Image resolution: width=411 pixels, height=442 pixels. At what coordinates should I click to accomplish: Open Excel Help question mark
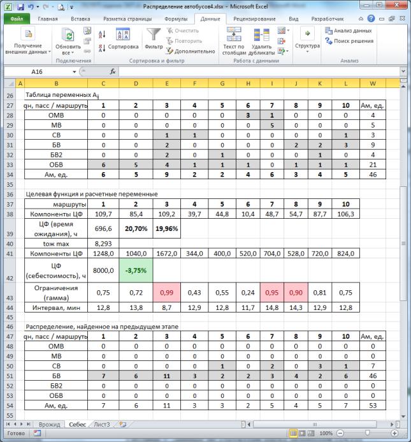pos(371,18)
